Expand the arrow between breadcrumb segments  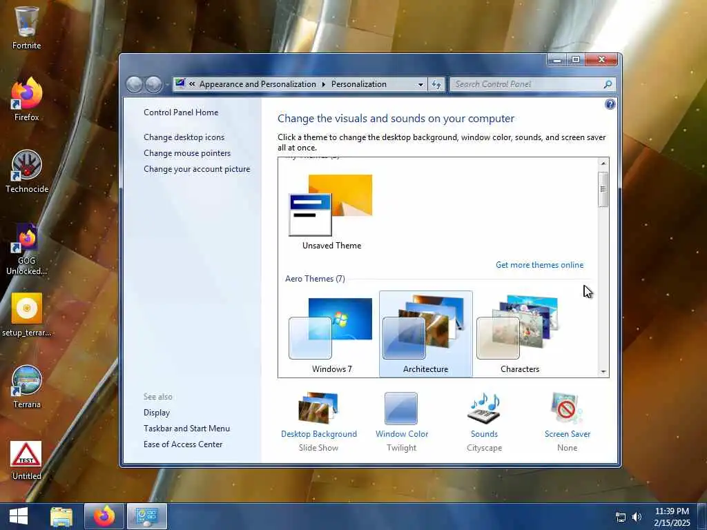point(323,84)
